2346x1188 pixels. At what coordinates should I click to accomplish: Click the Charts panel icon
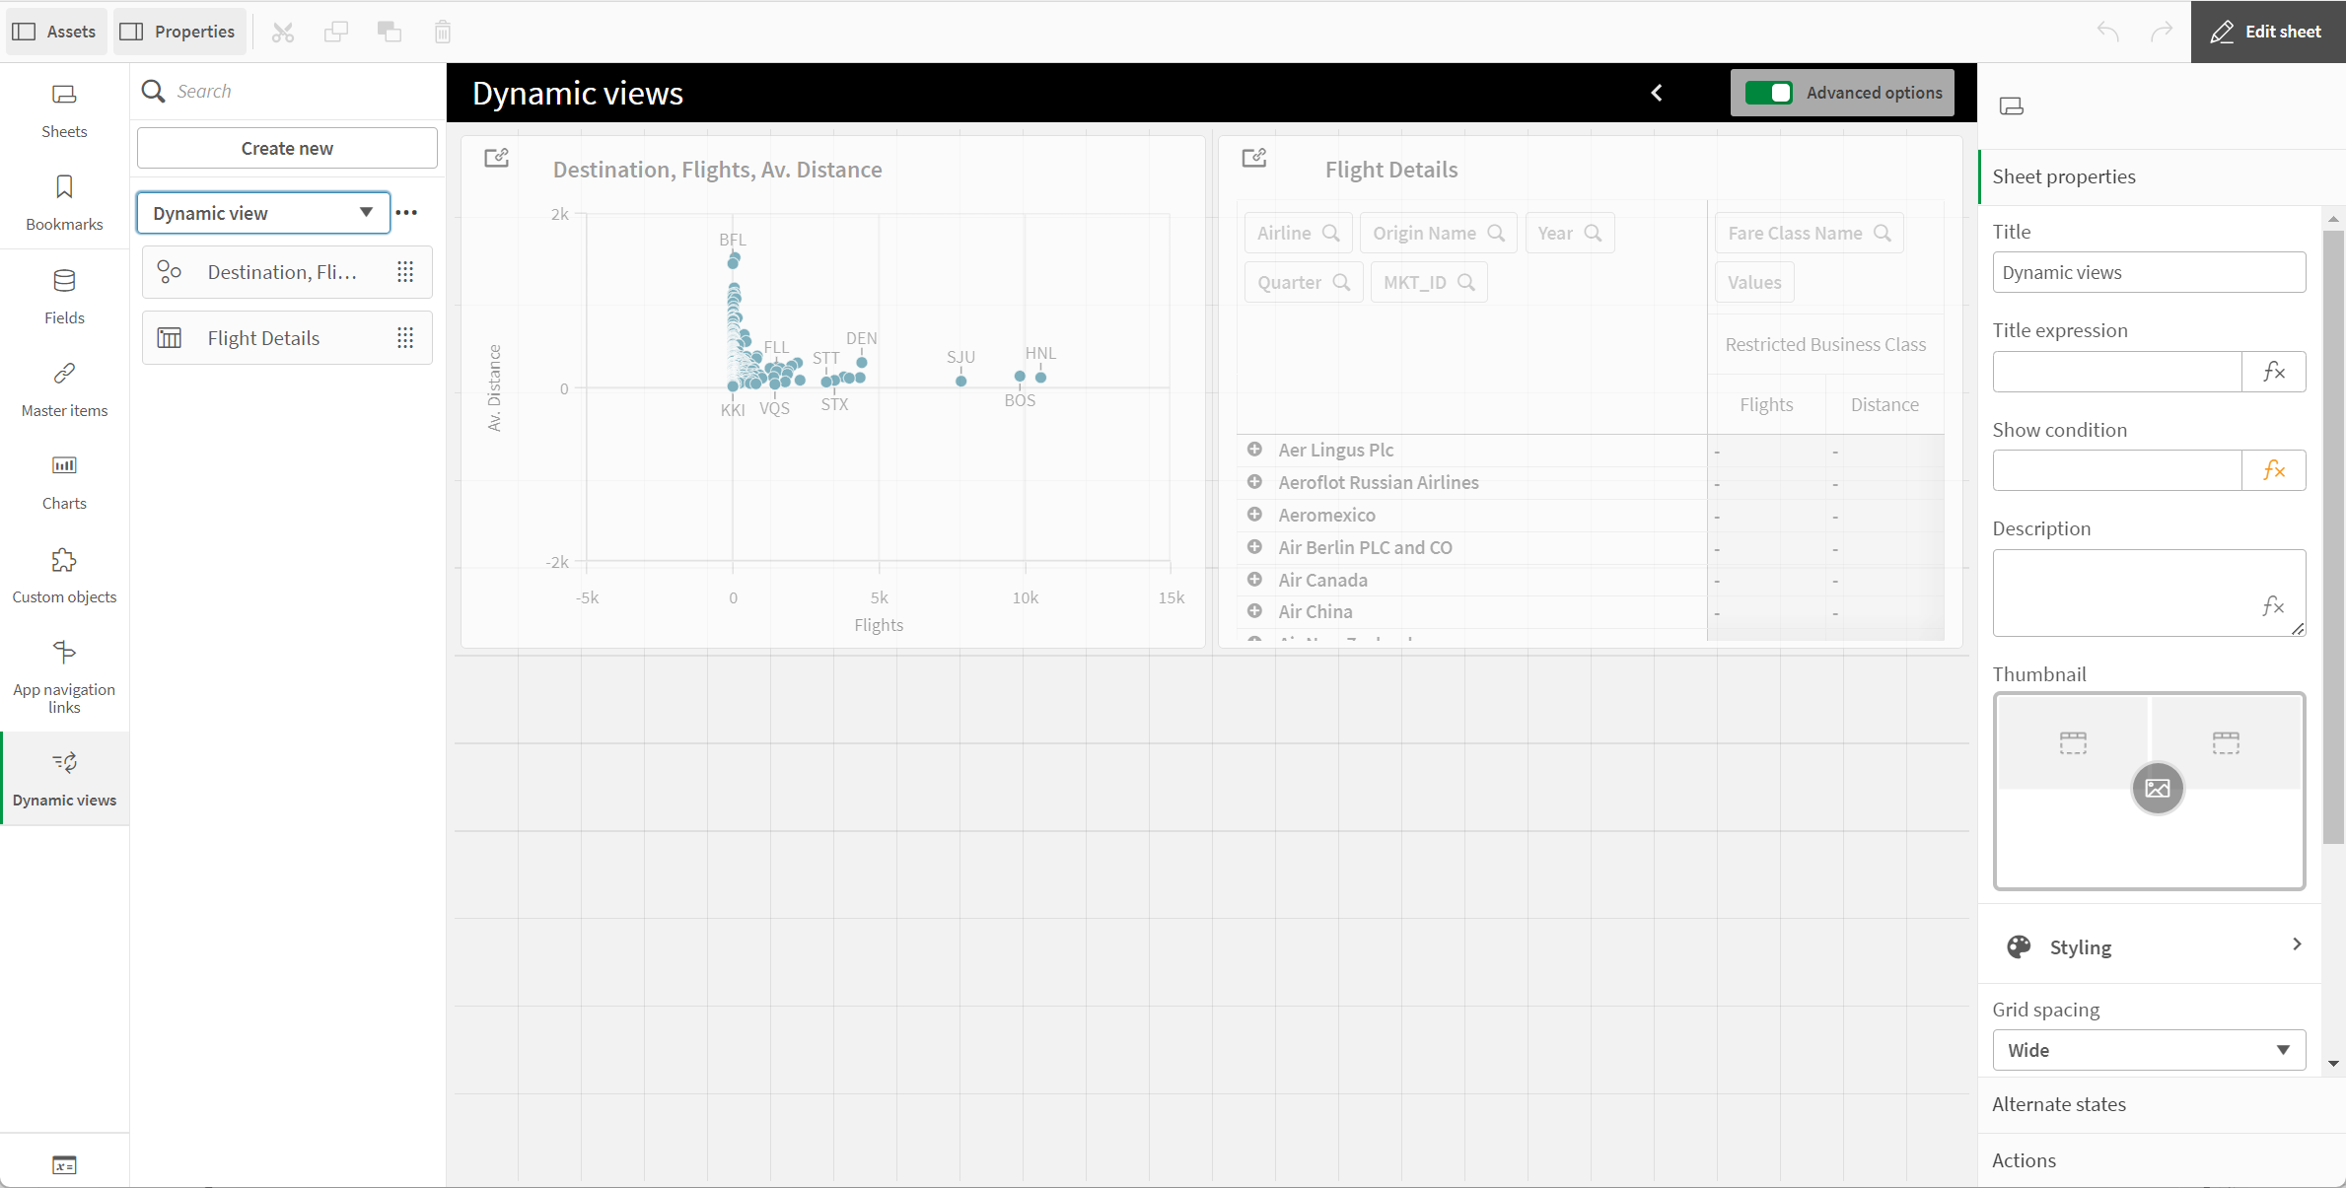coord(64,465)
